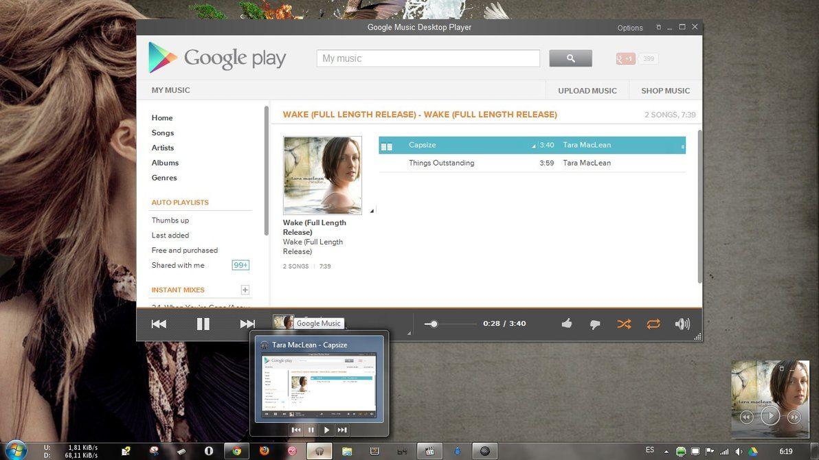819x460 pixels.
Task: Open the album options triangle below cover art
Action: pos(372,211)
